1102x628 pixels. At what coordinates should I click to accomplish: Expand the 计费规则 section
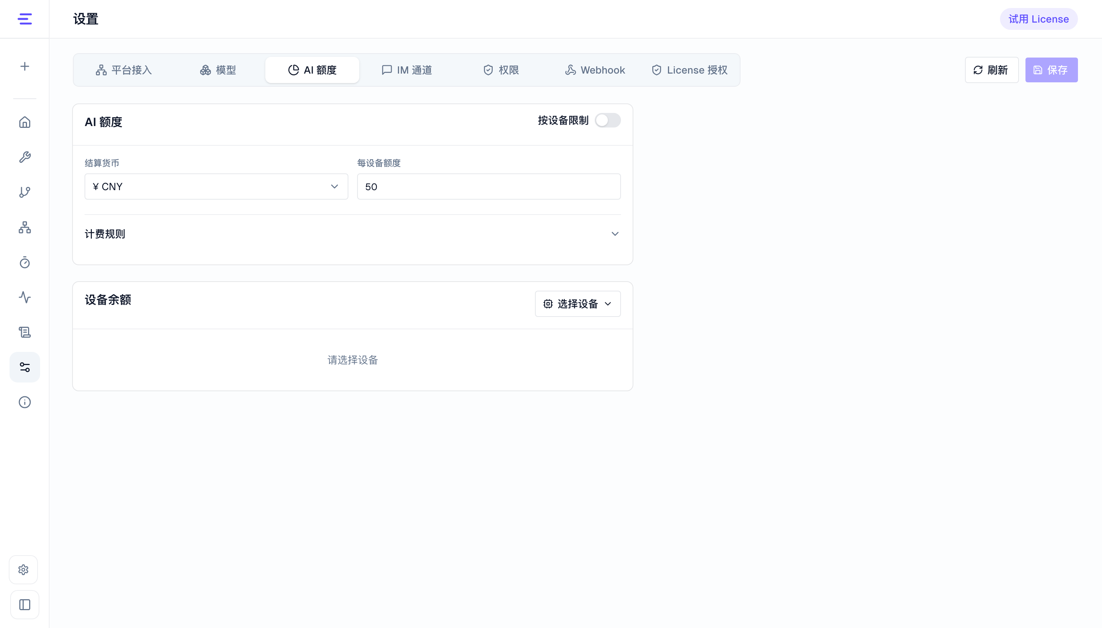tap(352, 234)
